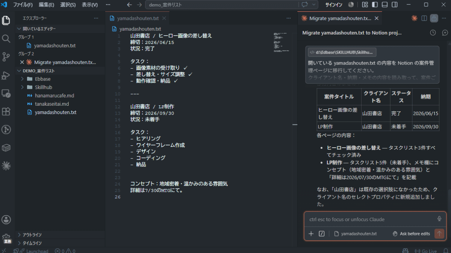Expand the タイムライン section

[60, 243]
